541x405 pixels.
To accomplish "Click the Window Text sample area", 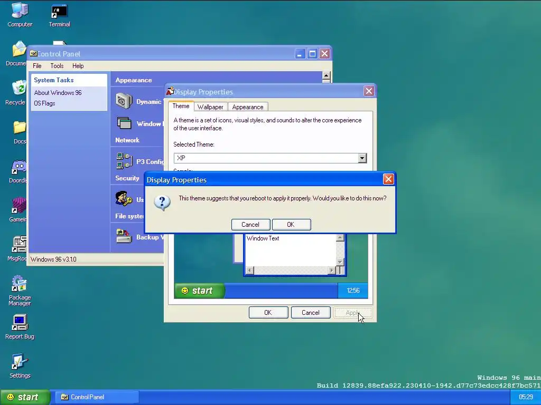I will tap(290, 250).
